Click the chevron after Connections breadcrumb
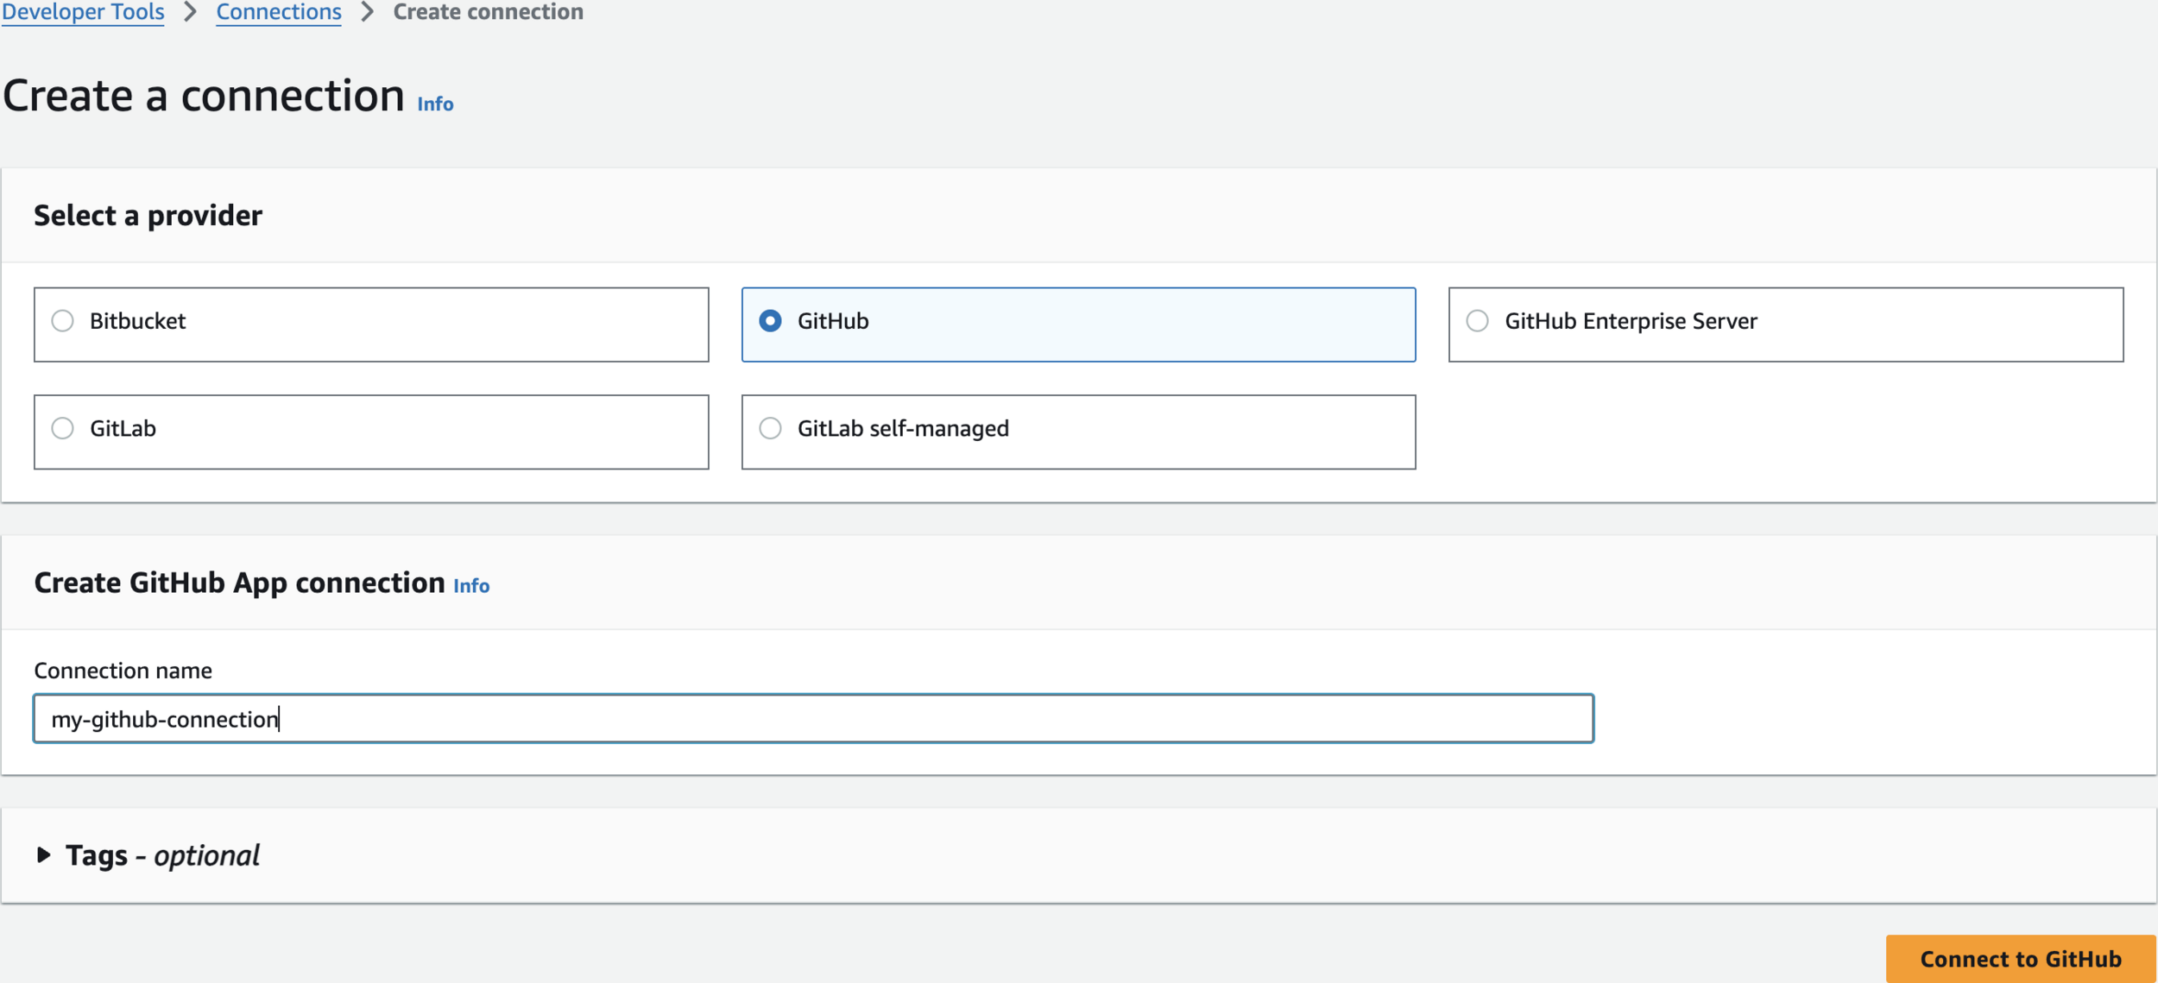Viewport: 2158px width, 983px height. pos(368,12)
